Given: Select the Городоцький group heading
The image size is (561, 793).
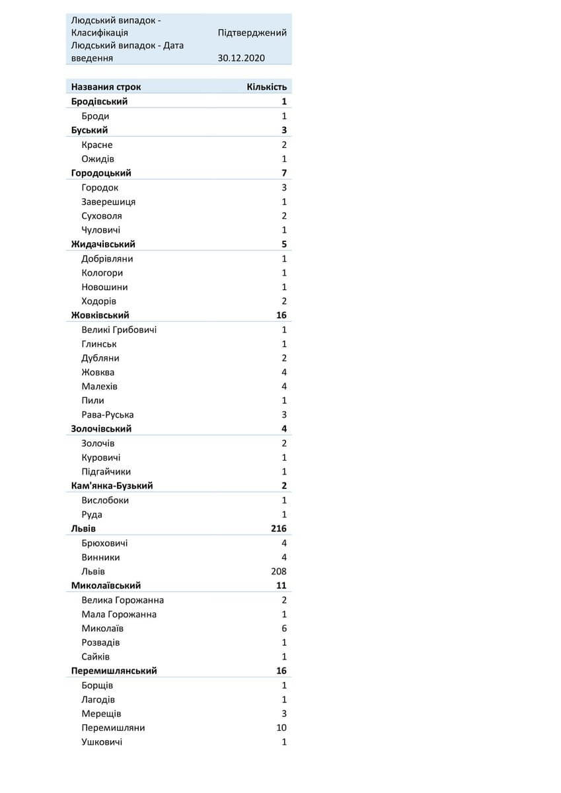Looking at the screenshot, I should coord(101,173).
